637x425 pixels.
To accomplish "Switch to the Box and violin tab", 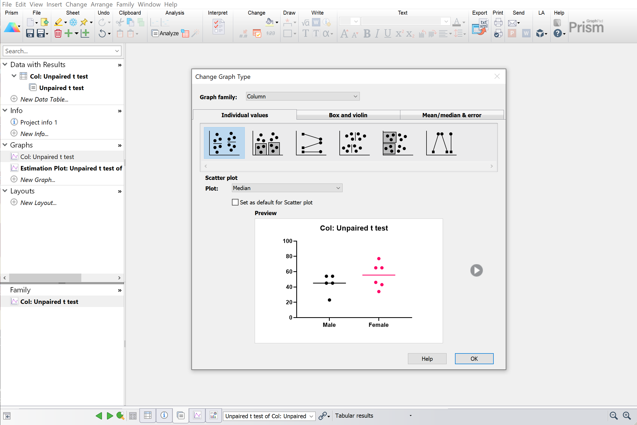I will tap(349, 115).
